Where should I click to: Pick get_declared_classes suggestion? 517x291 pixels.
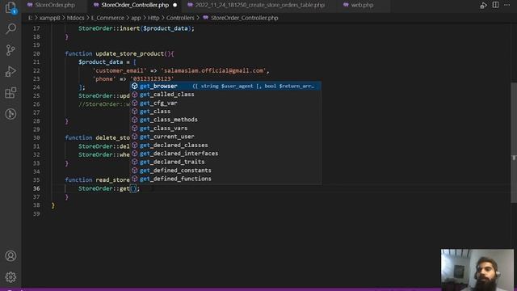coord(225,145)
